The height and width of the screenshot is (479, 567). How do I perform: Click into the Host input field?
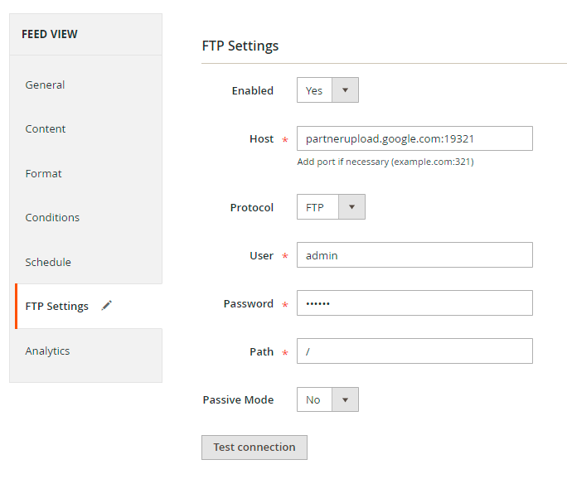coord(414,138)
